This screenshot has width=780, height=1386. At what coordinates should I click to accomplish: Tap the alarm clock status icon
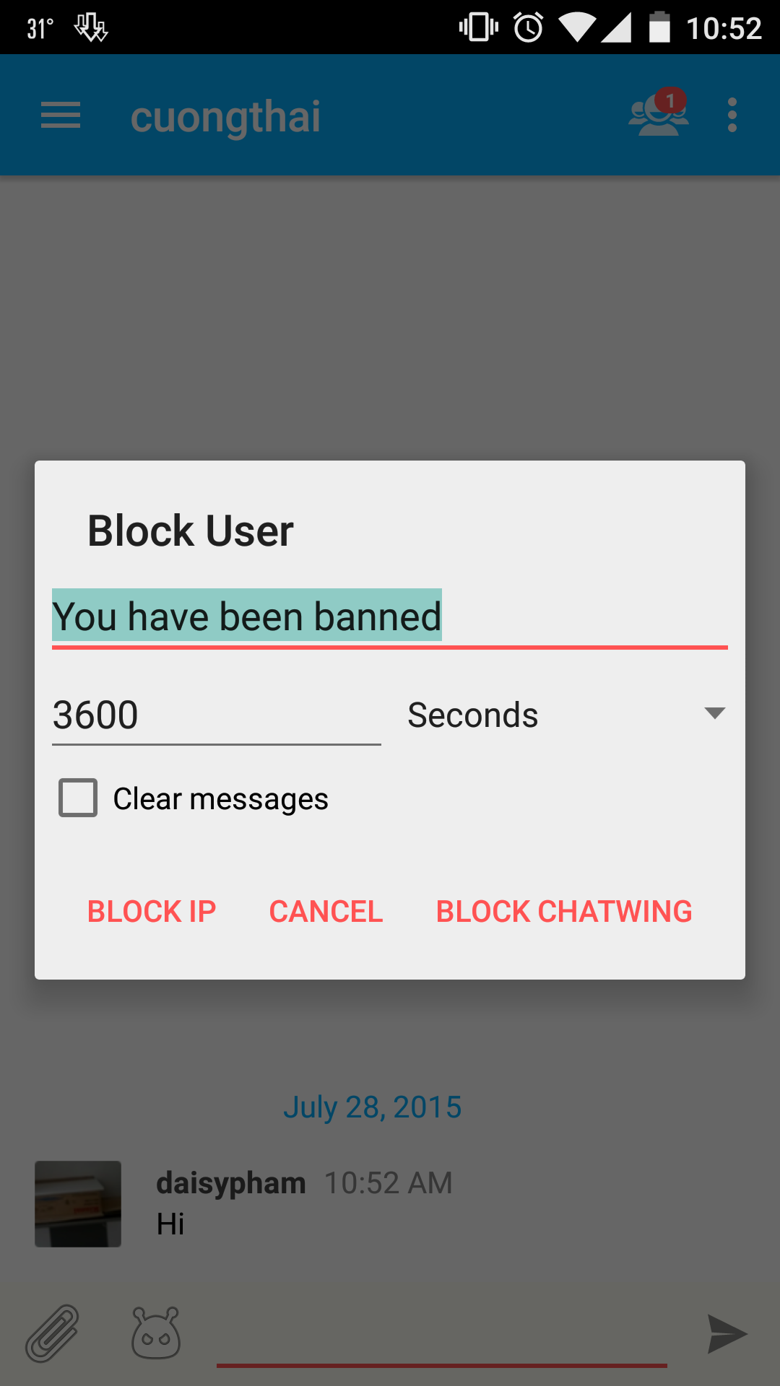pyautogui.click(x=528, y=27)
